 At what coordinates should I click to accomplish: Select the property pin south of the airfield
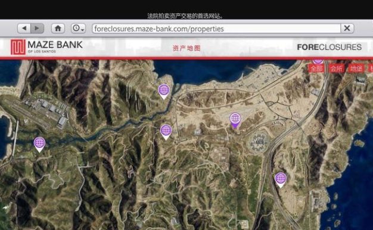tap(39, 144)
